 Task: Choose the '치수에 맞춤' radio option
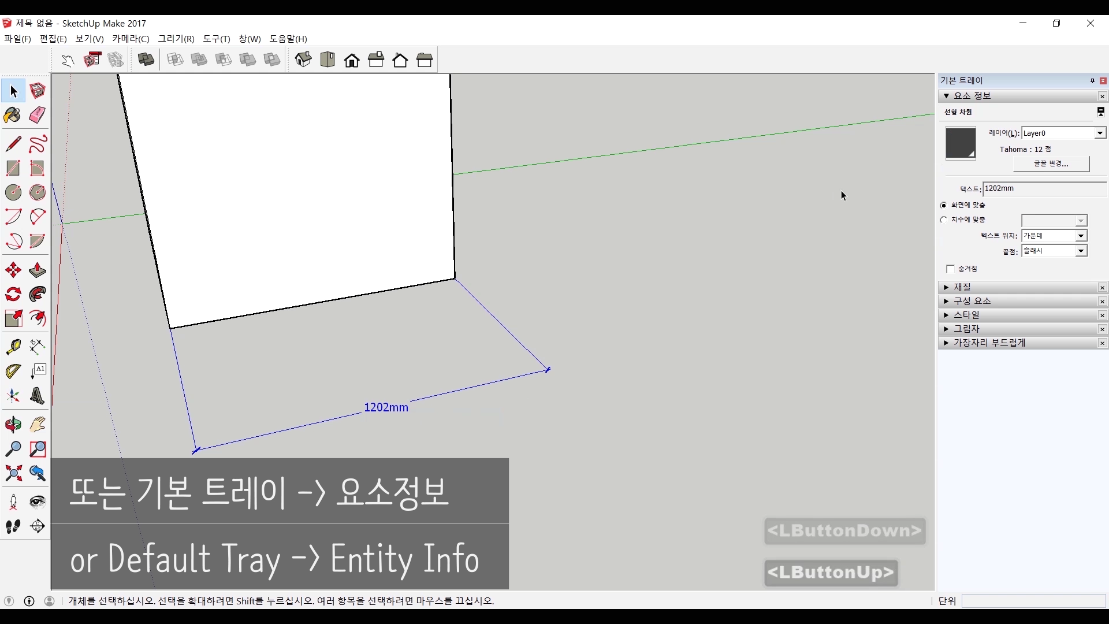tap(944, 220)
